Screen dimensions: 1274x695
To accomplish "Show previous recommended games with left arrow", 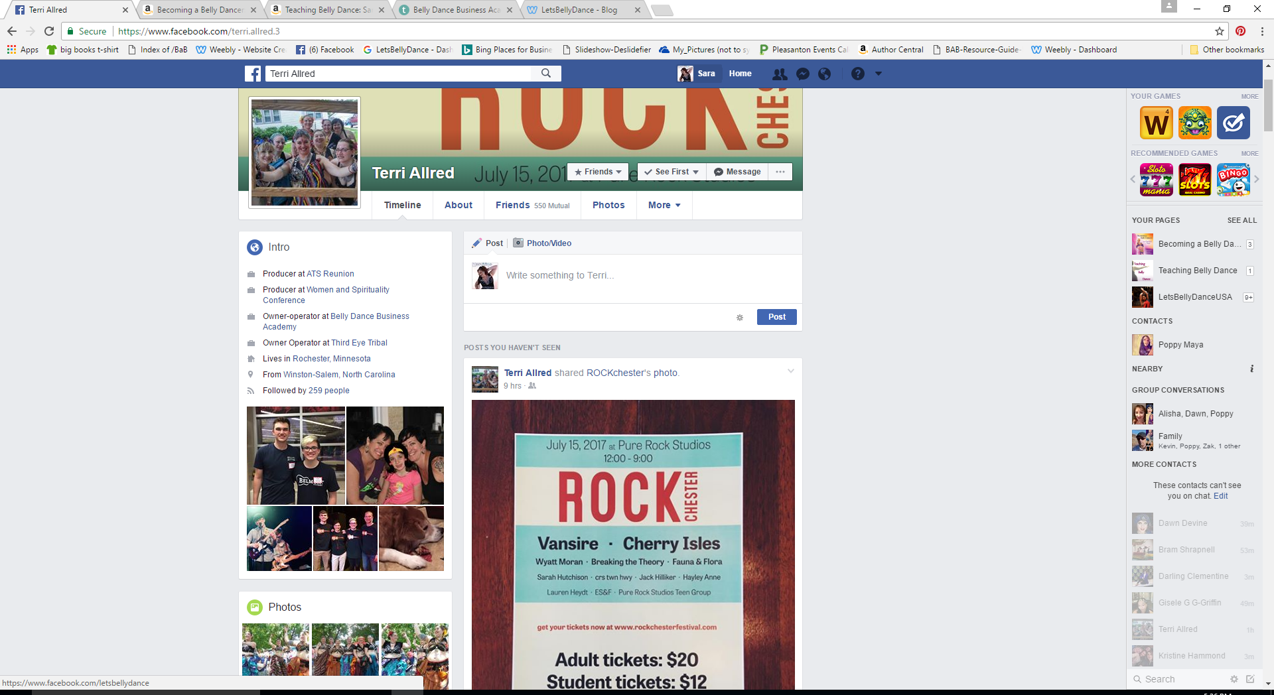I will coord(1133,179).
